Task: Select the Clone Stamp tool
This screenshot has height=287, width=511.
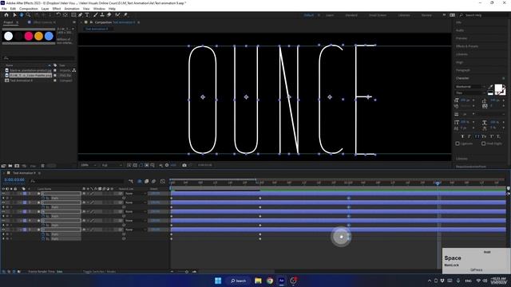Action: tap(102, 15)
